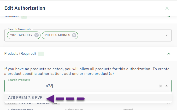Click the Search Products input field
177x110 pixels.
pos(78,86)
